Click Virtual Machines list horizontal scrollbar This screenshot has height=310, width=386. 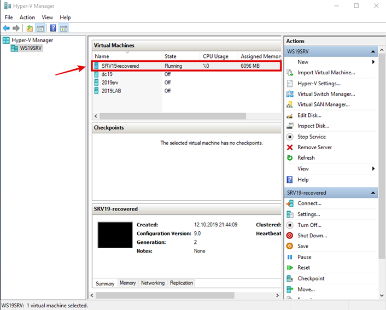pos(173,116)
